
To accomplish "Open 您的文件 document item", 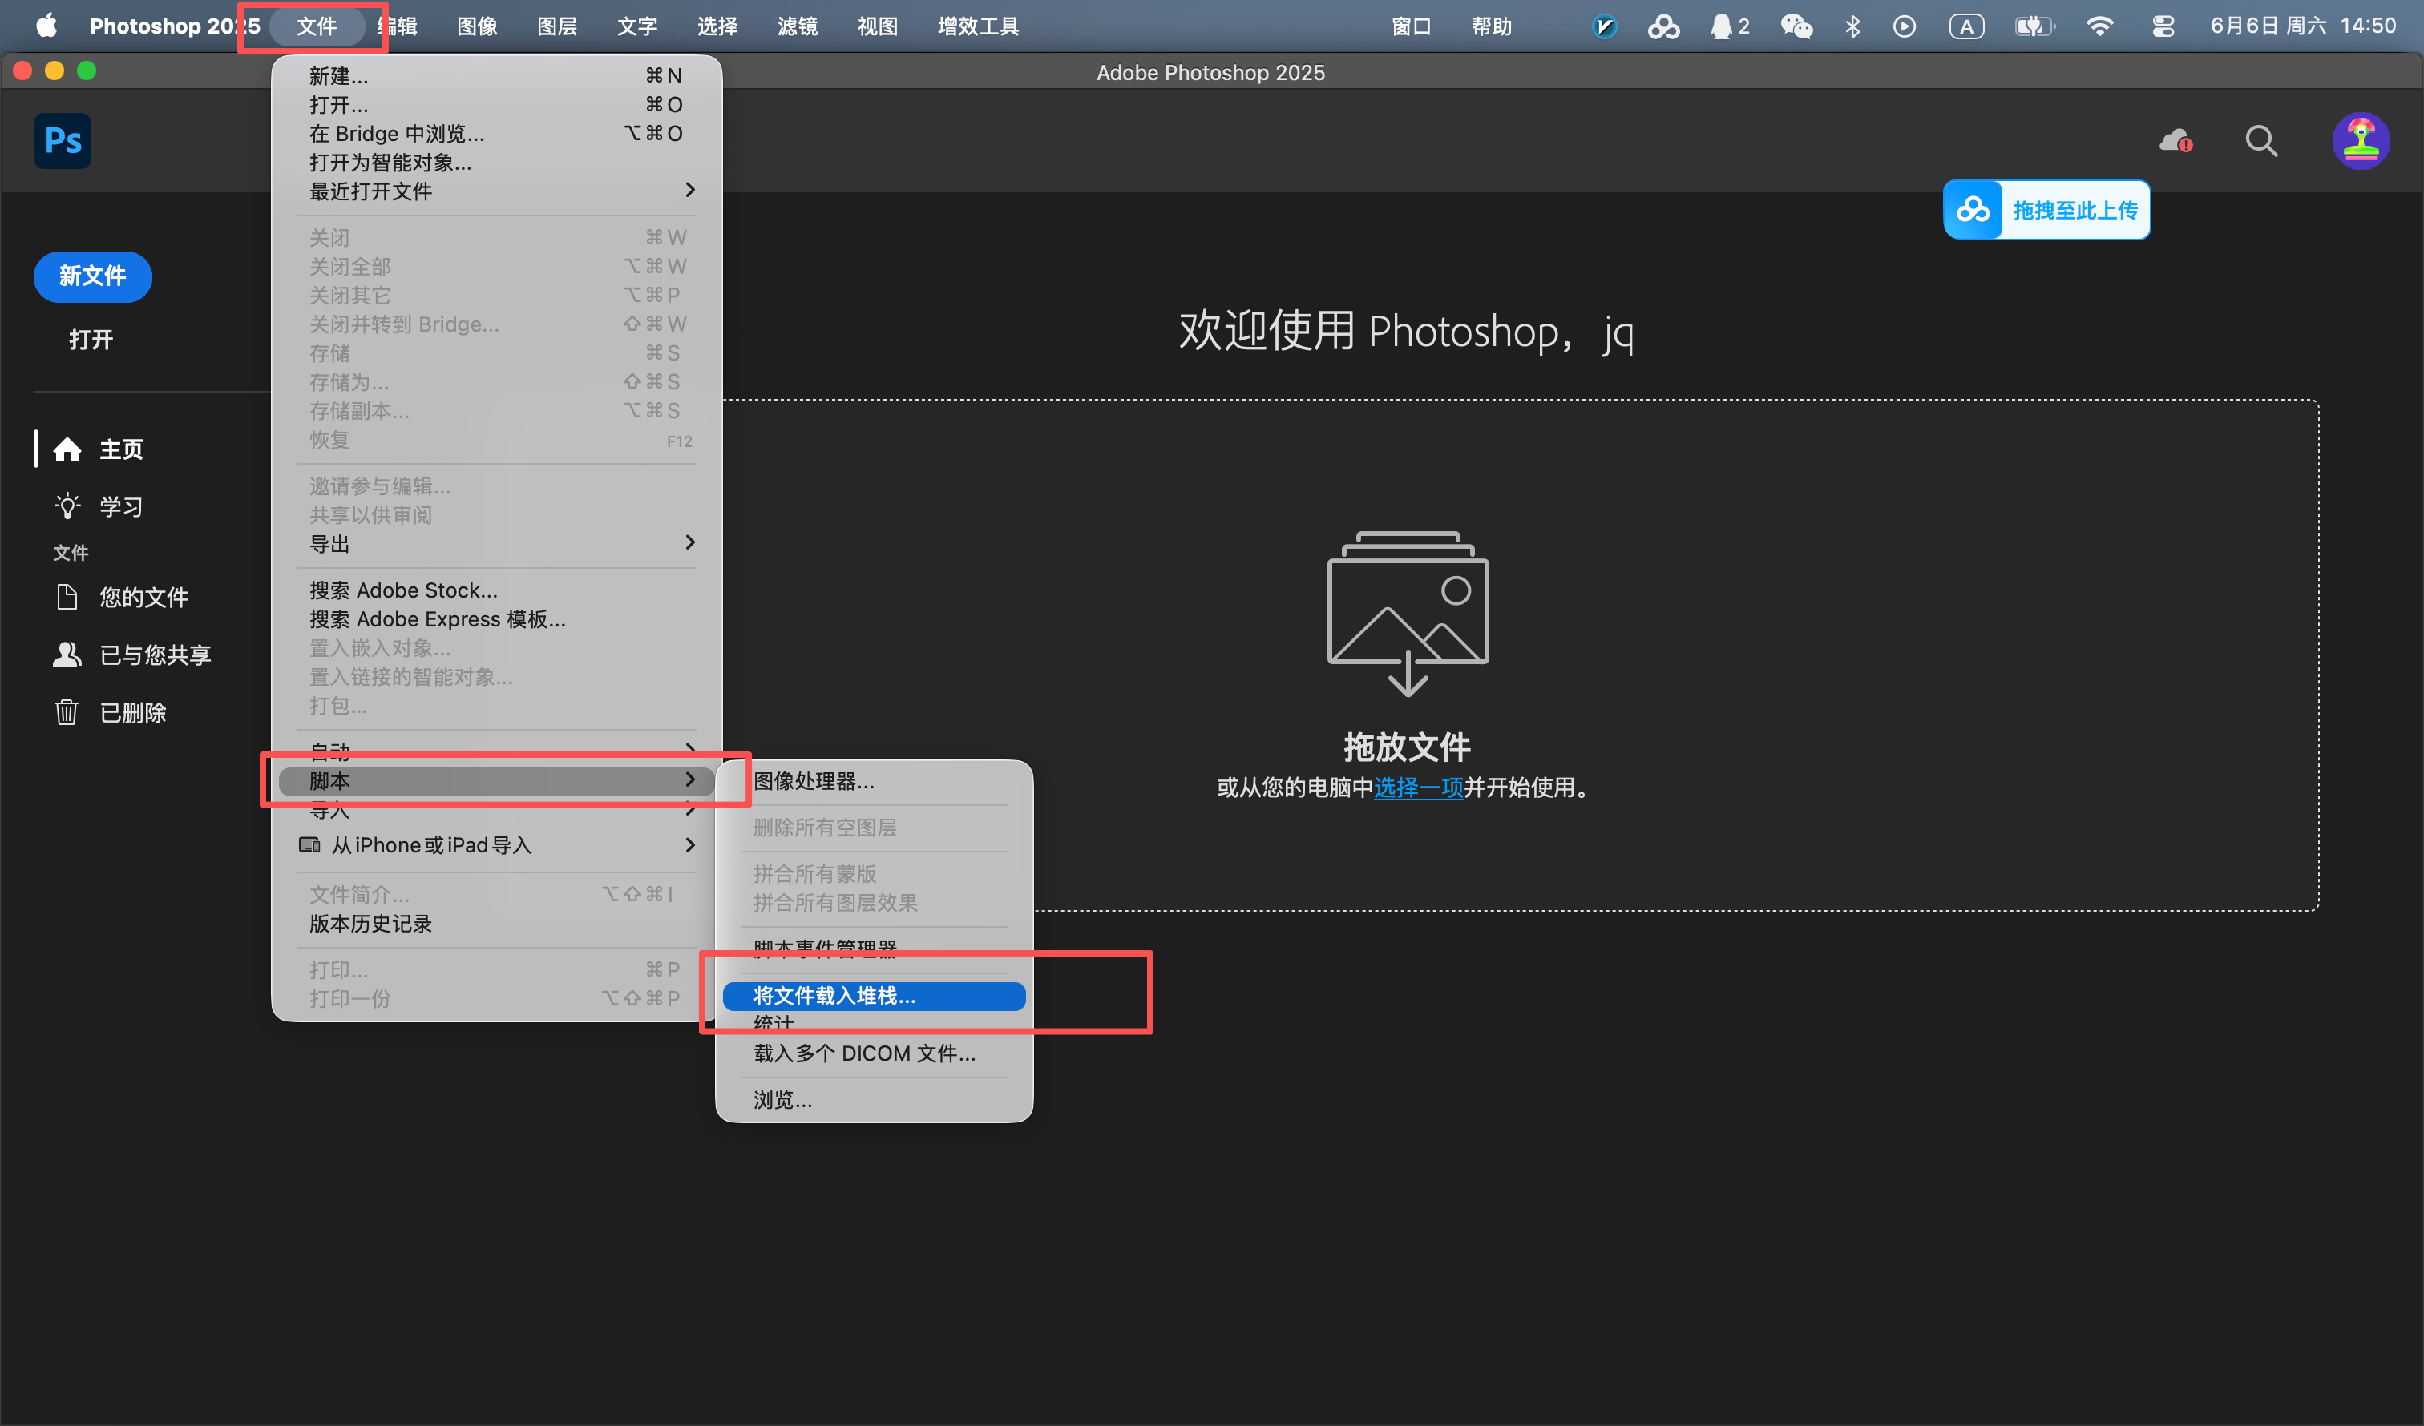I will [x=121, y=597].
